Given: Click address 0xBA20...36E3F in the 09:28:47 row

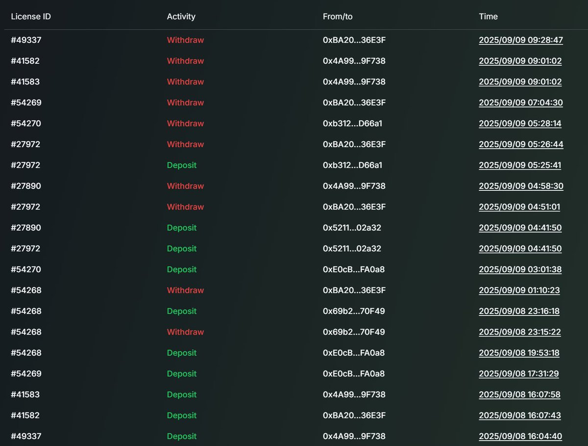Looking at the screenshot, I should [354, 40].
